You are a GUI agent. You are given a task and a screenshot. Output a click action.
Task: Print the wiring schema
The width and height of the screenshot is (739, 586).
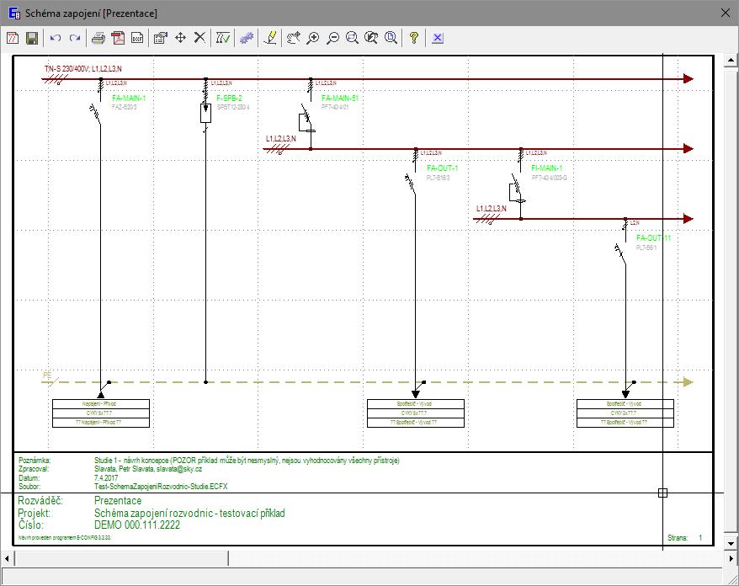98,38
